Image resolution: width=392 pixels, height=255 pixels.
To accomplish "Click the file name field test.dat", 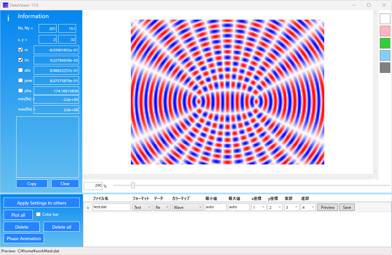I will click(111, 207).
